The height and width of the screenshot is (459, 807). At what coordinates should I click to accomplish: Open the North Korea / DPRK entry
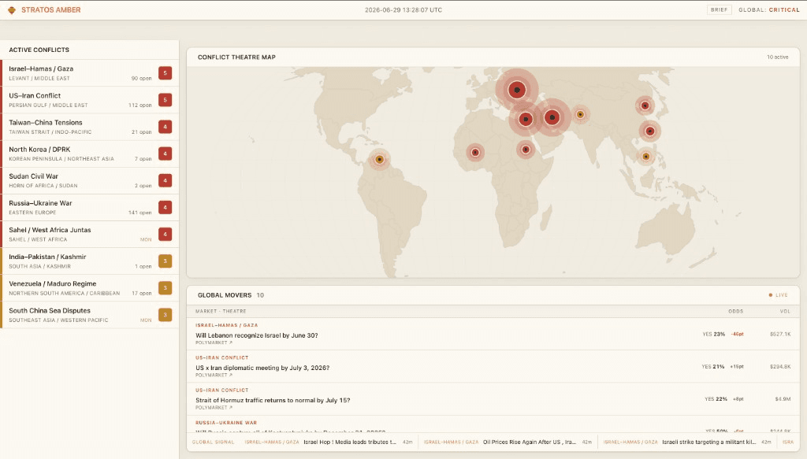(x=90, y=154)
